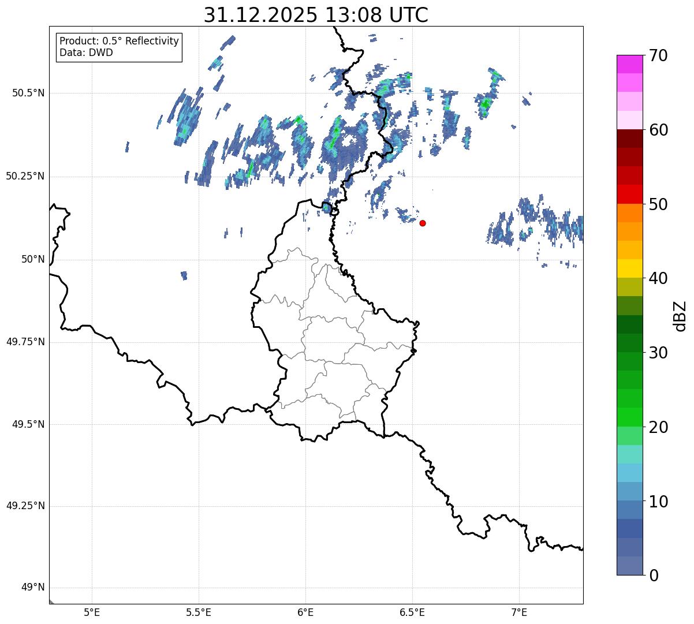
Task: Click the colorbar tick label 60
Action: click(x=658, y=130)
